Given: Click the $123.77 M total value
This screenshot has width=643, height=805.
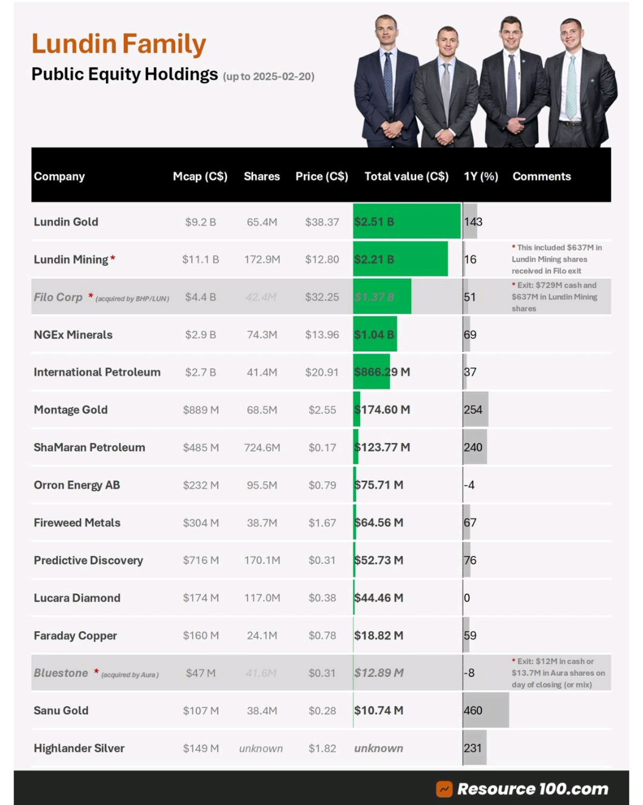Looking at the screenshot, I should coord(382,447).
